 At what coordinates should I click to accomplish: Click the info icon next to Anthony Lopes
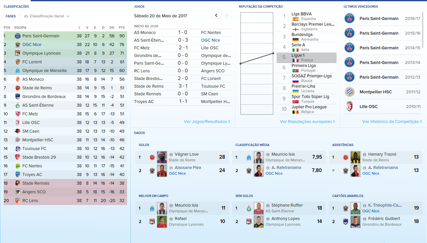268,219
